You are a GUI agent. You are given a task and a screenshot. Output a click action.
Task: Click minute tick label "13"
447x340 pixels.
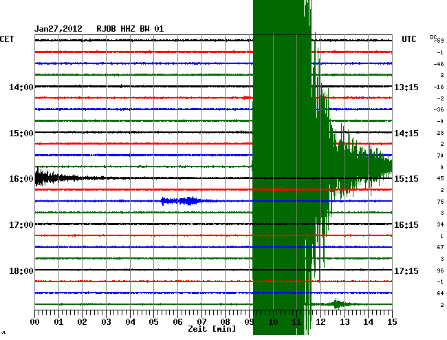[345, 322]
